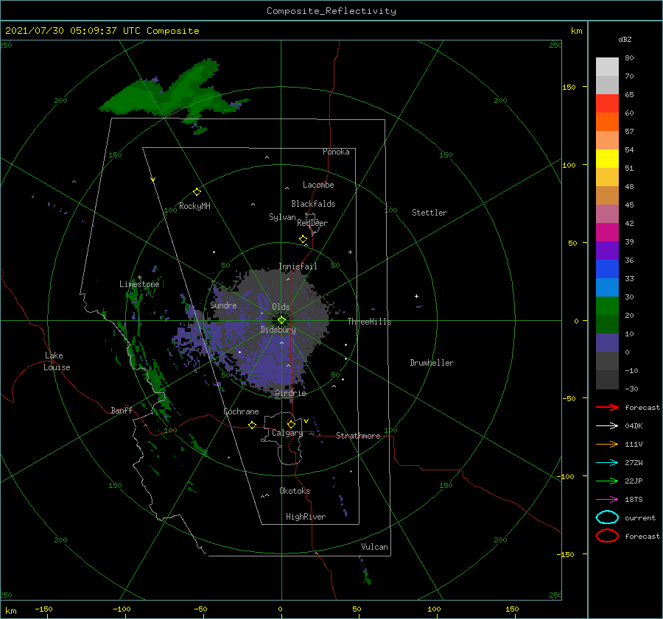Click the Limestone label
663x619 pixels.
point(139,284)
